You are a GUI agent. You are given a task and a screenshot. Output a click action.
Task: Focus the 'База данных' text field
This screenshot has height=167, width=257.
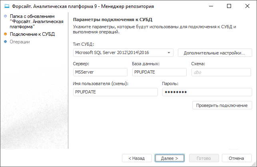point(159,72)
